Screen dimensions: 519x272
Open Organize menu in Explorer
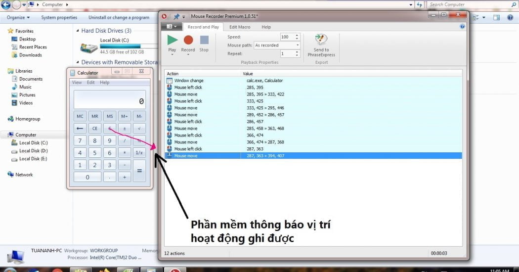(18, 18)
